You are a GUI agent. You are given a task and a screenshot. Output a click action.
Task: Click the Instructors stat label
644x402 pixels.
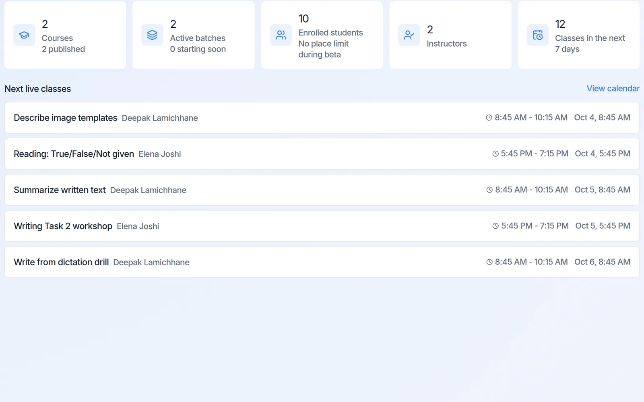pyautogui.click(x=447, y=43)
